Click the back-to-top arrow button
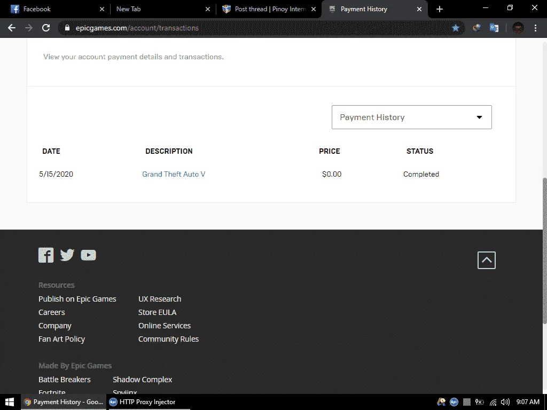This screenshot has width=547, height=410. pyautogui.click(x=486, y=260)
